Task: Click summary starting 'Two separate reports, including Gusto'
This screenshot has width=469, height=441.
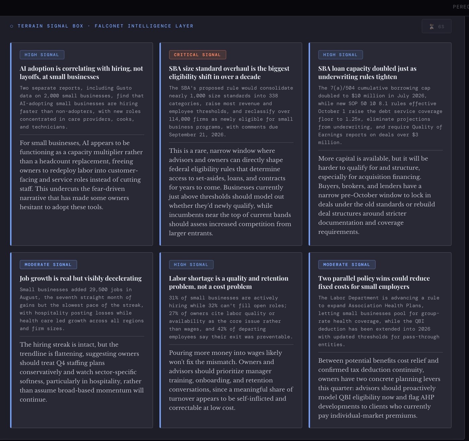Action: [82, 107]
